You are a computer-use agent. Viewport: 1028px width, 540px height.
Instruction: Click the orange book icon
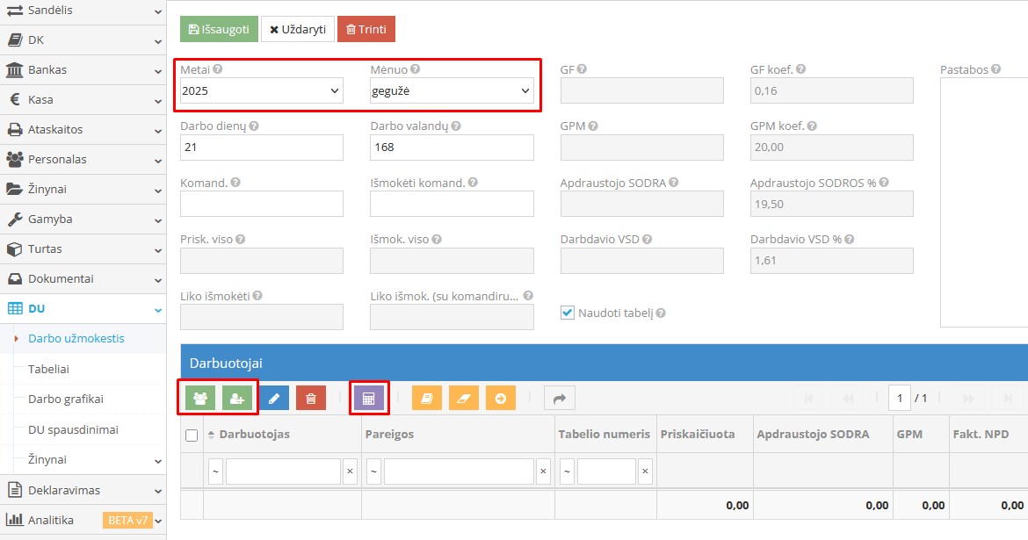[427, 399]
